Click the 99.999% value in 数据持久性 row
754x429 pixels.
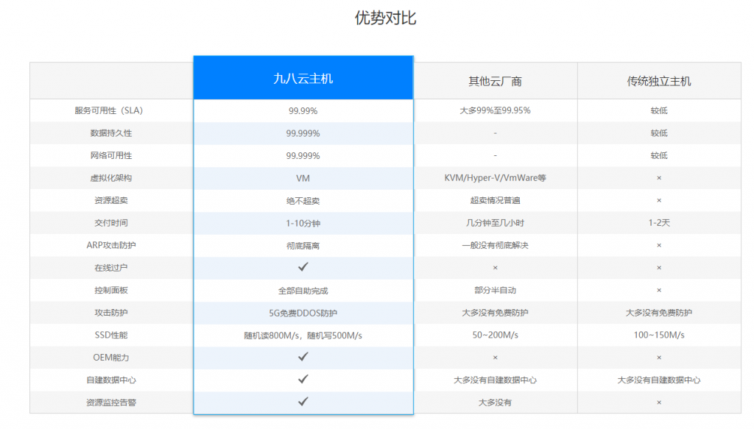click(303, 133)
